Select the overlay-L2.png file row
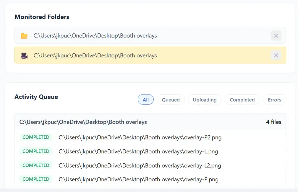The image size is (298, 192). click(x=150, y=165)
